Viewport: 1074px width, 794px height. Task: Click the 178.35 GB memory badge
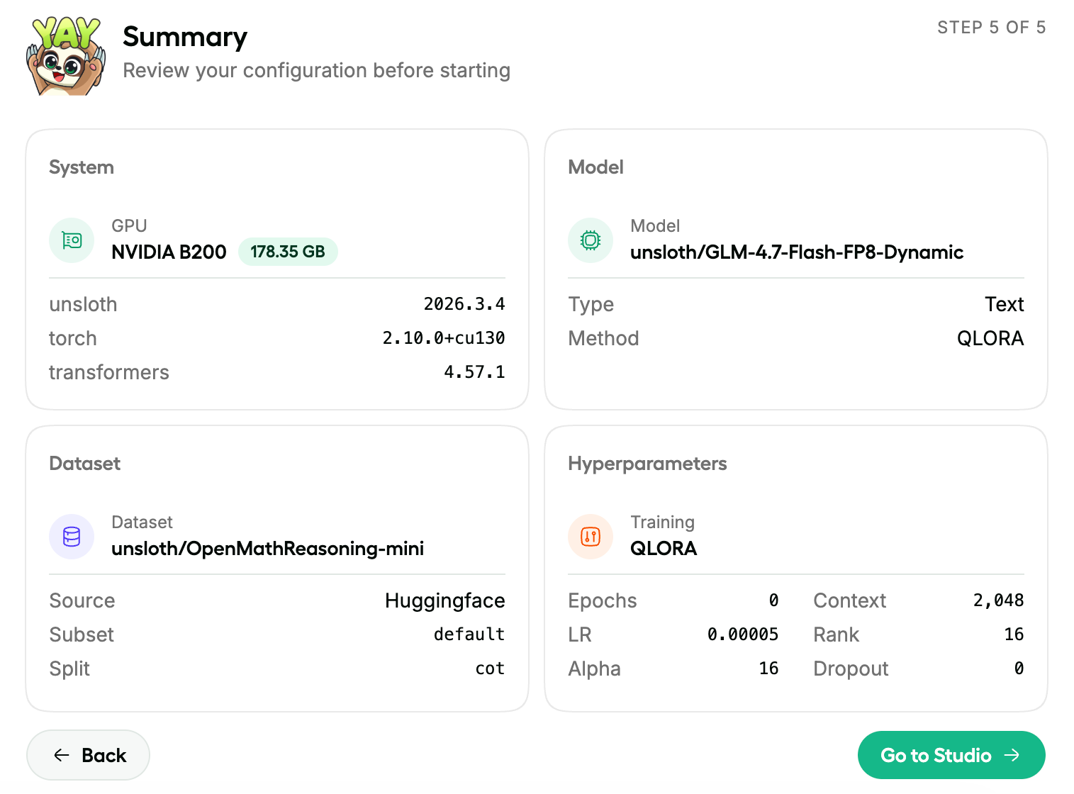(x=287, y=252)
